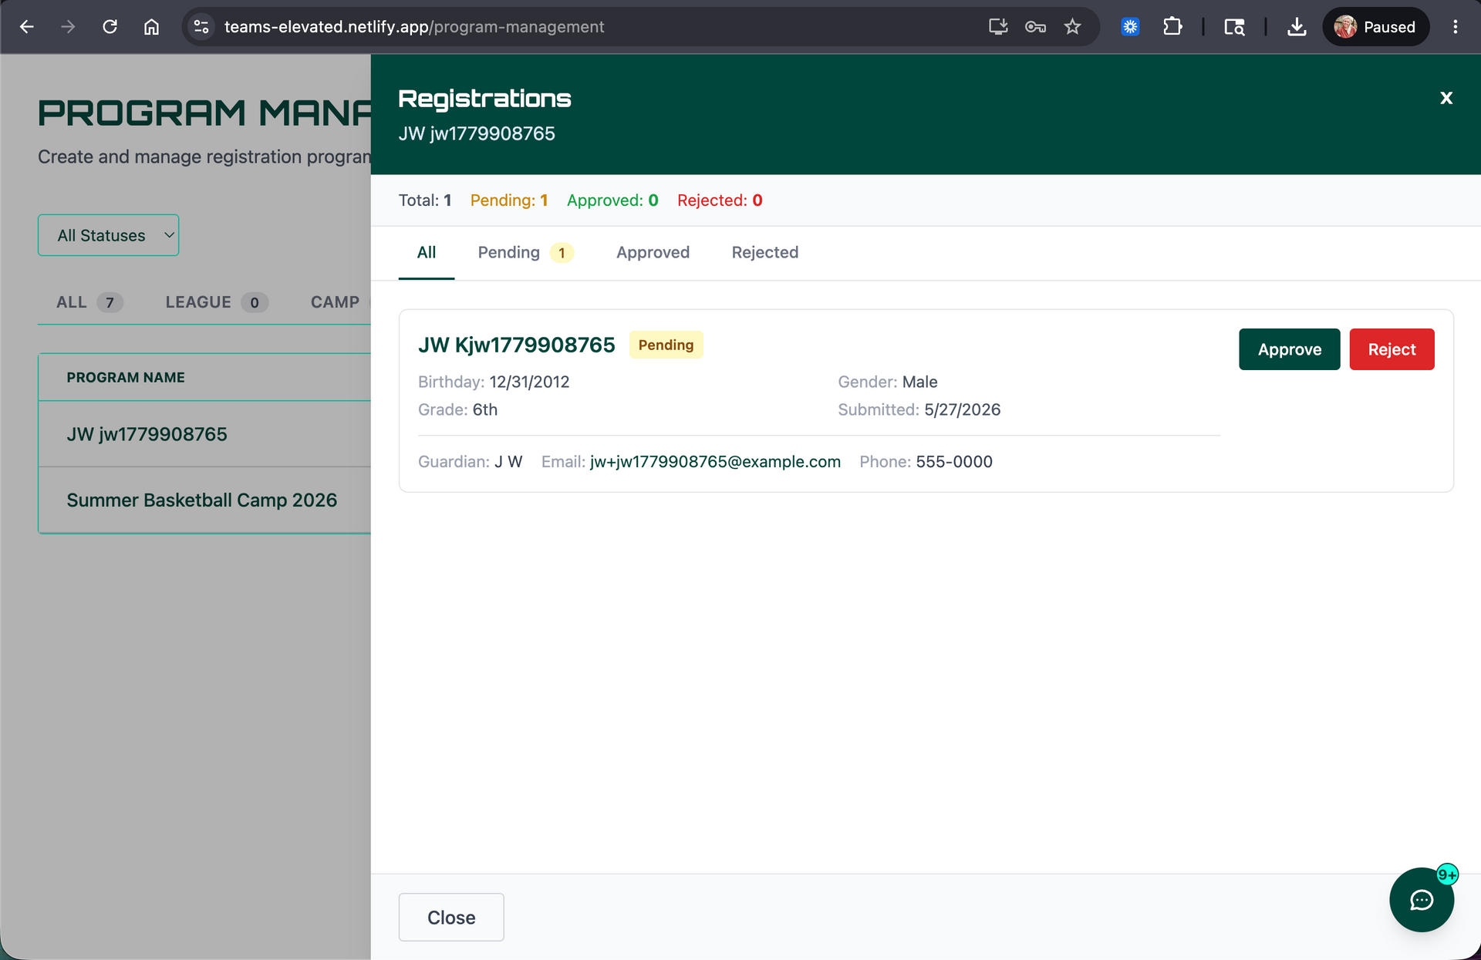
Task: Click the Rejected: 0 summary count
Action: [720, 200]
